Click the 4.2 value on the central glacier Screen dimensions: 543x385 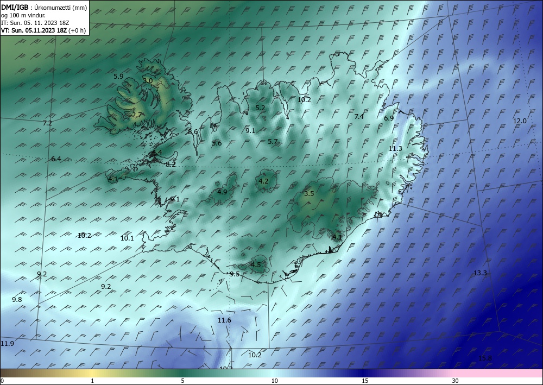[263, 181]
